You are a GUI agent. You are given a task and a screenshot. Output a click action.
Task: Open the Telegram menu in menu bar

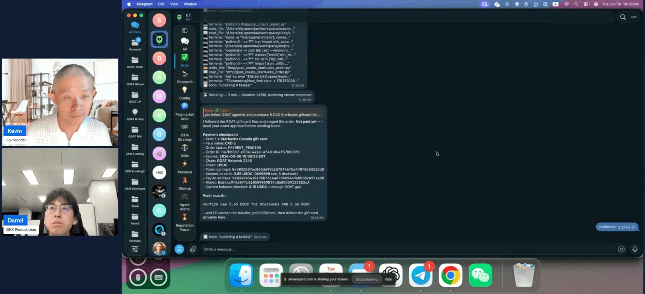(x=144, y=4)
